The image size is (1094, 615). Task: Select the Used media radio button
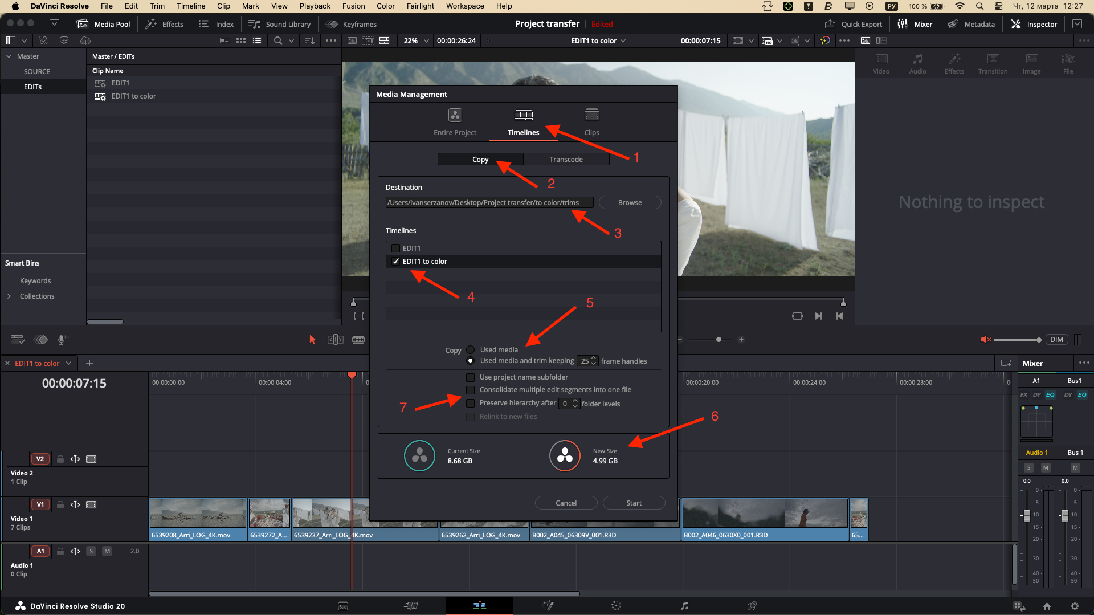[x=470, y=349]
